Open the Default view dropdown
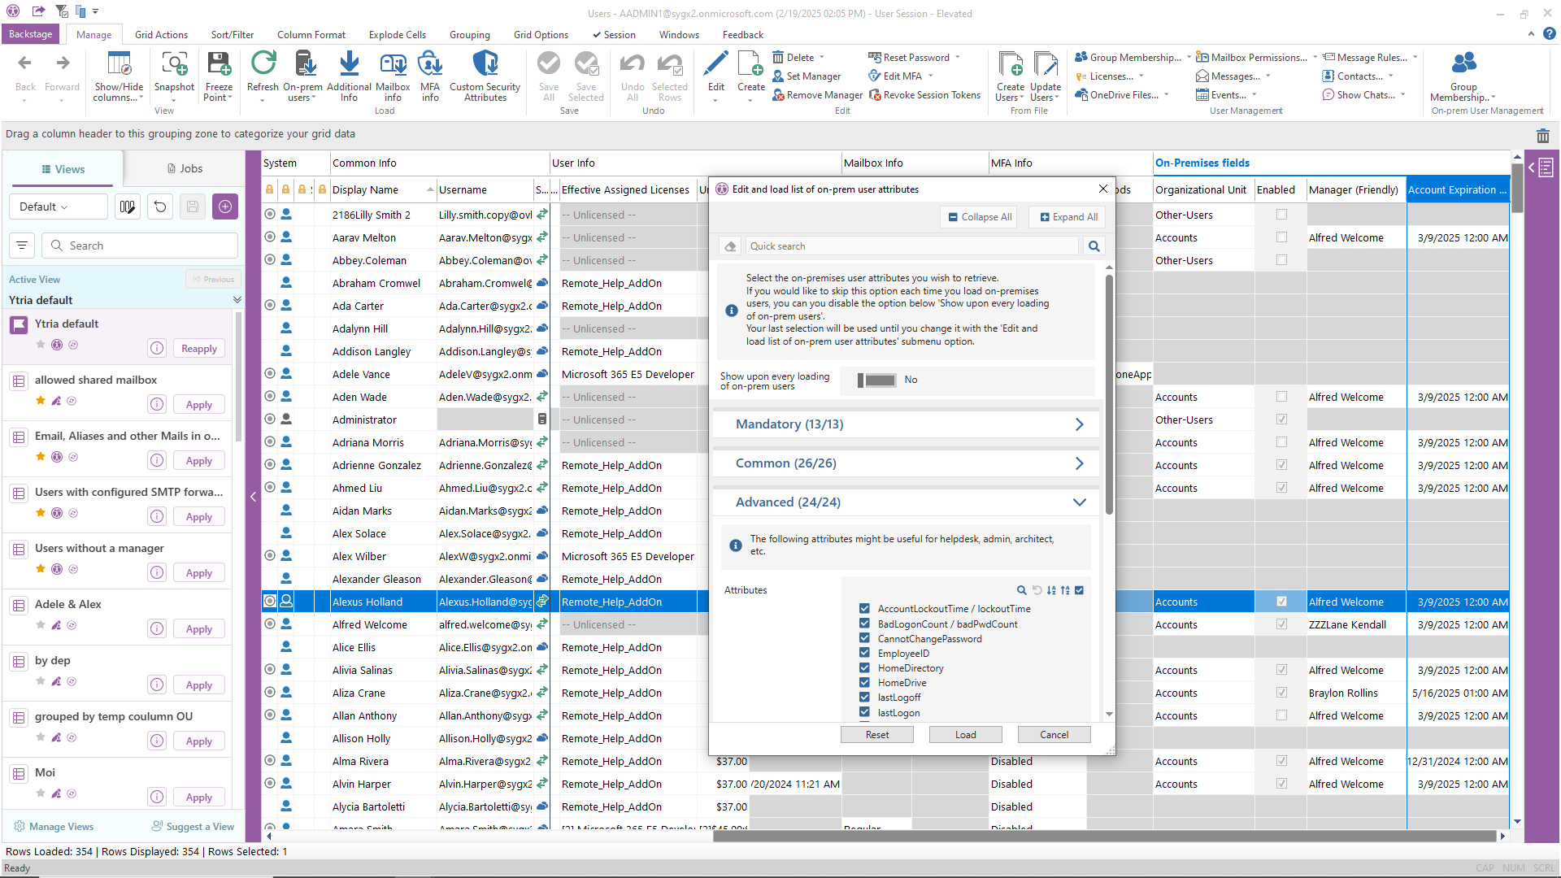1561x878 pixels. (59, 206)
